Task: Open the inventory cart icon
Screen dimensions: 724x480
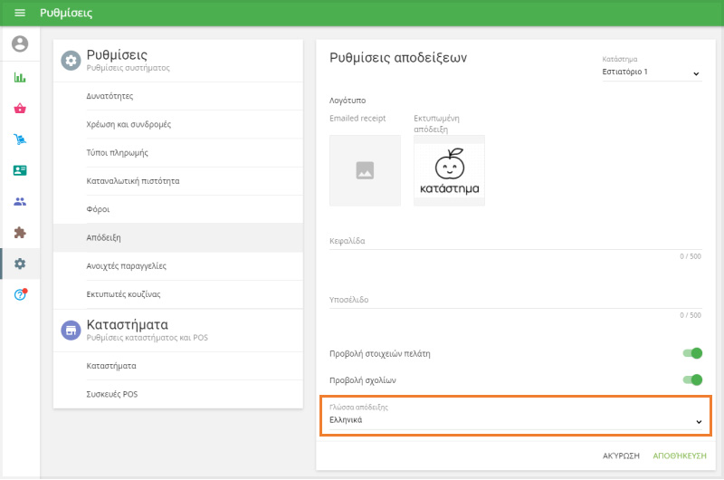Action: pos(20,139)
